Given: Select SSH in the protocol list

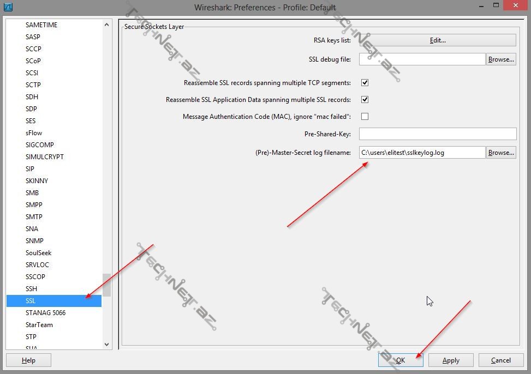Looking at the screenshot, I should 31,289.
